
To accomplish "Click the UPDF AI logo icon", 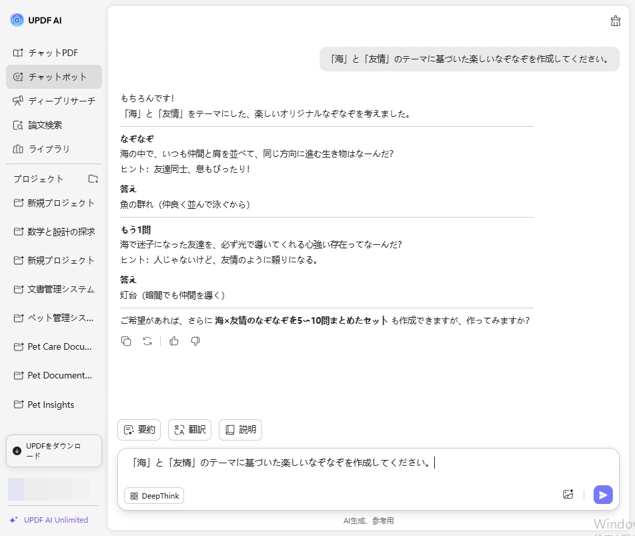I will click(17, 20).
